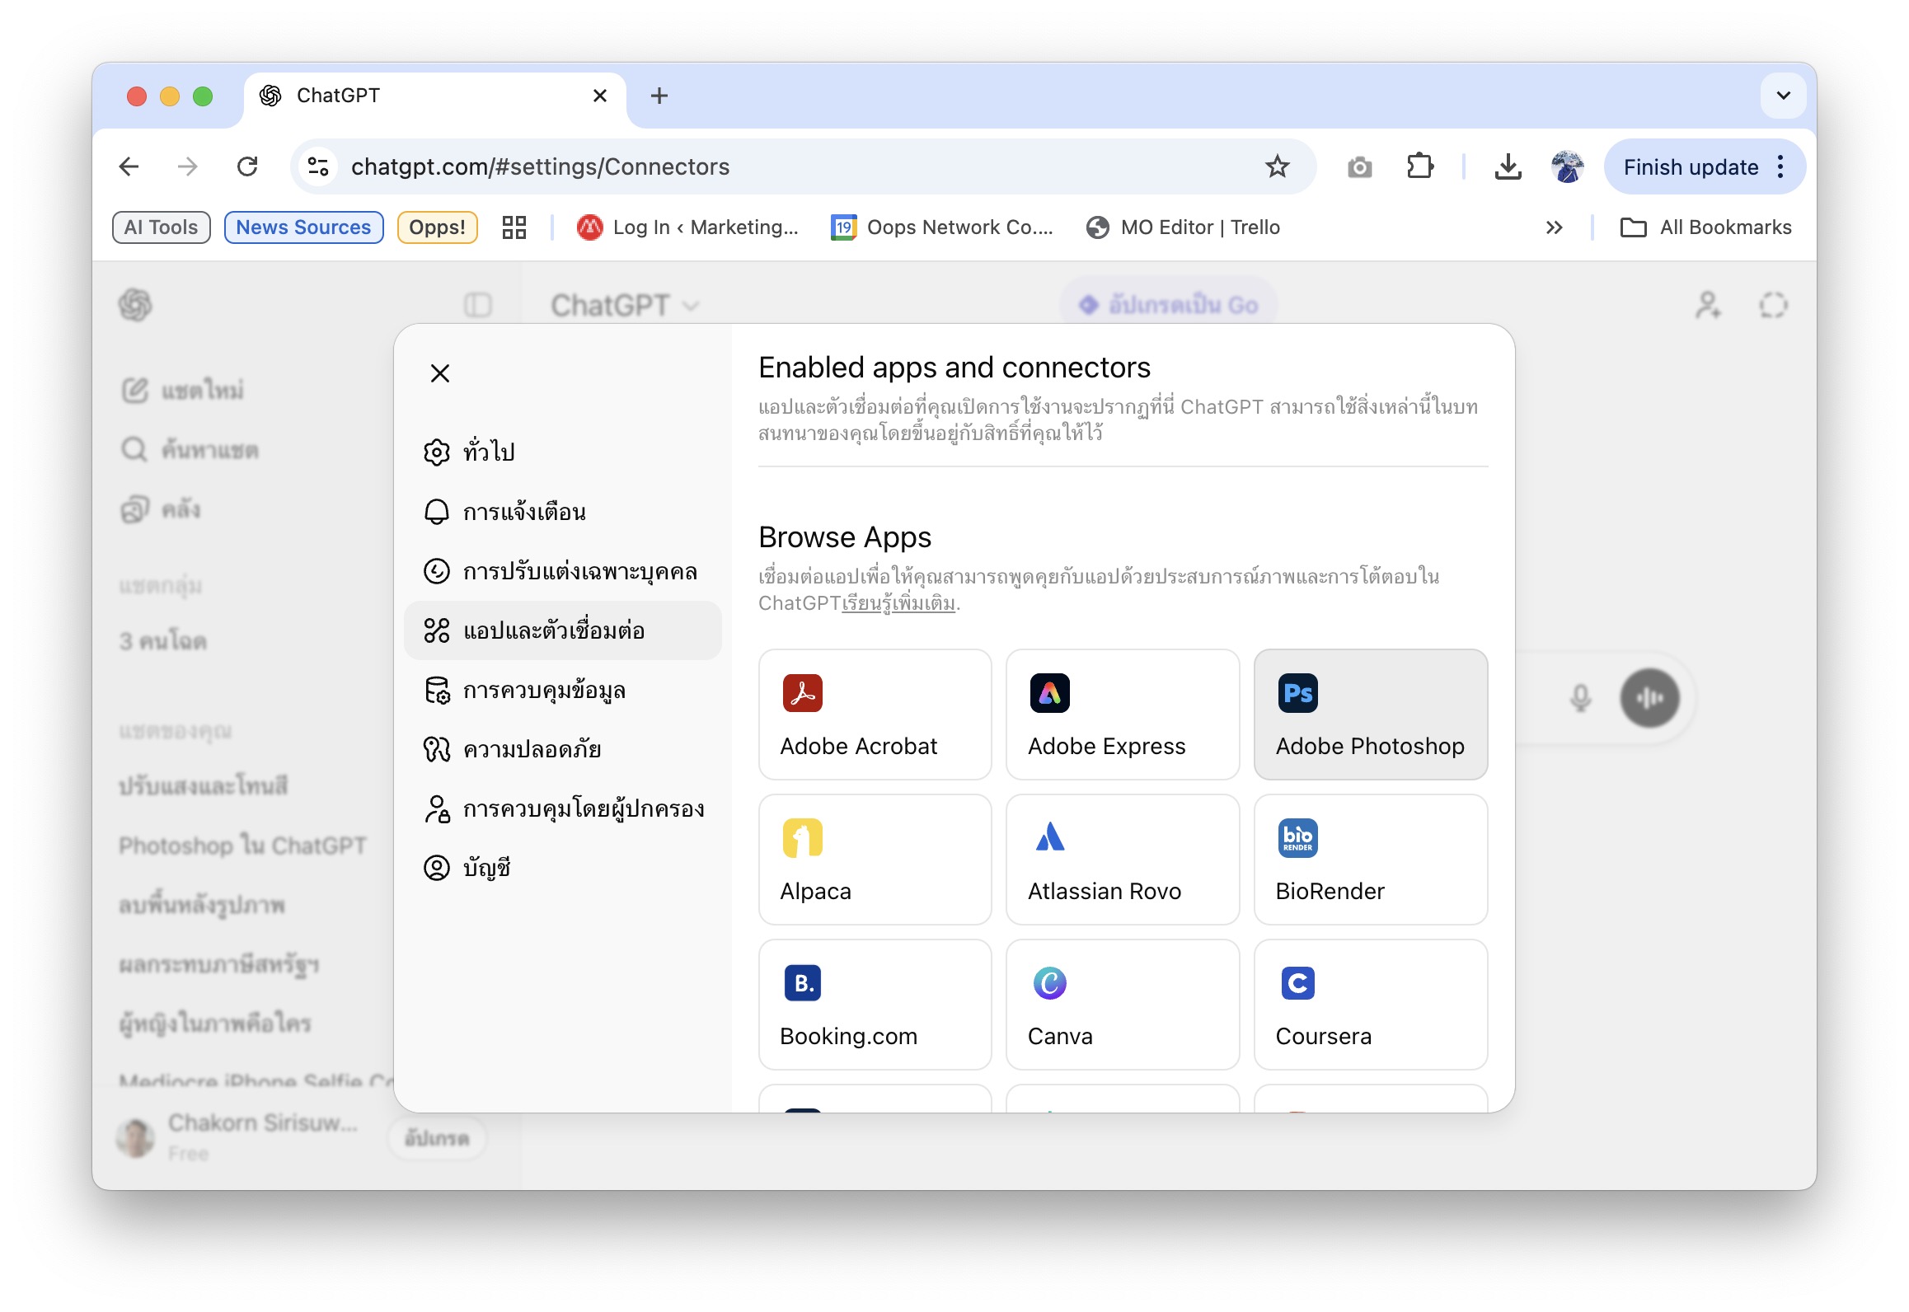Open the AI Tools bookmark group
The image size is (1909, 1312).
tap(162, 227)
